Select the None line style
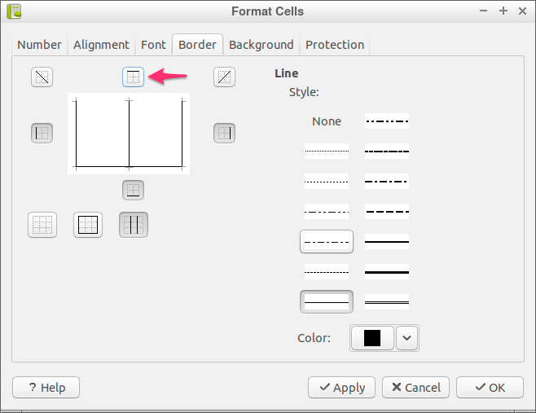Viewport: 536px width, 413px height. coord(327,121)
